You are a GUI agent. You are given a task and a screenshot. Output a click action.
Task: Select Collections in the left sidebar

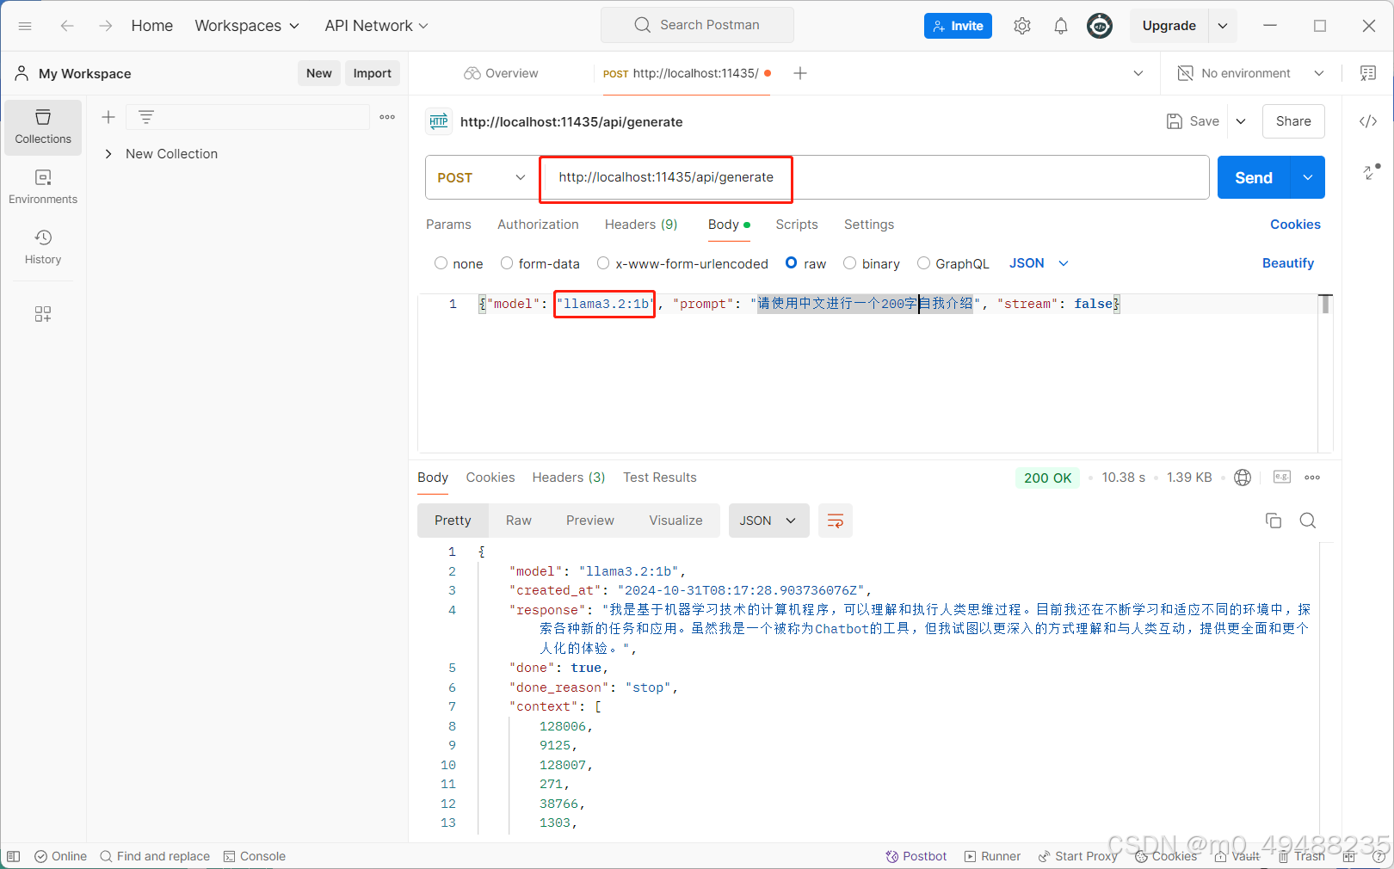[x=42, y=127]
